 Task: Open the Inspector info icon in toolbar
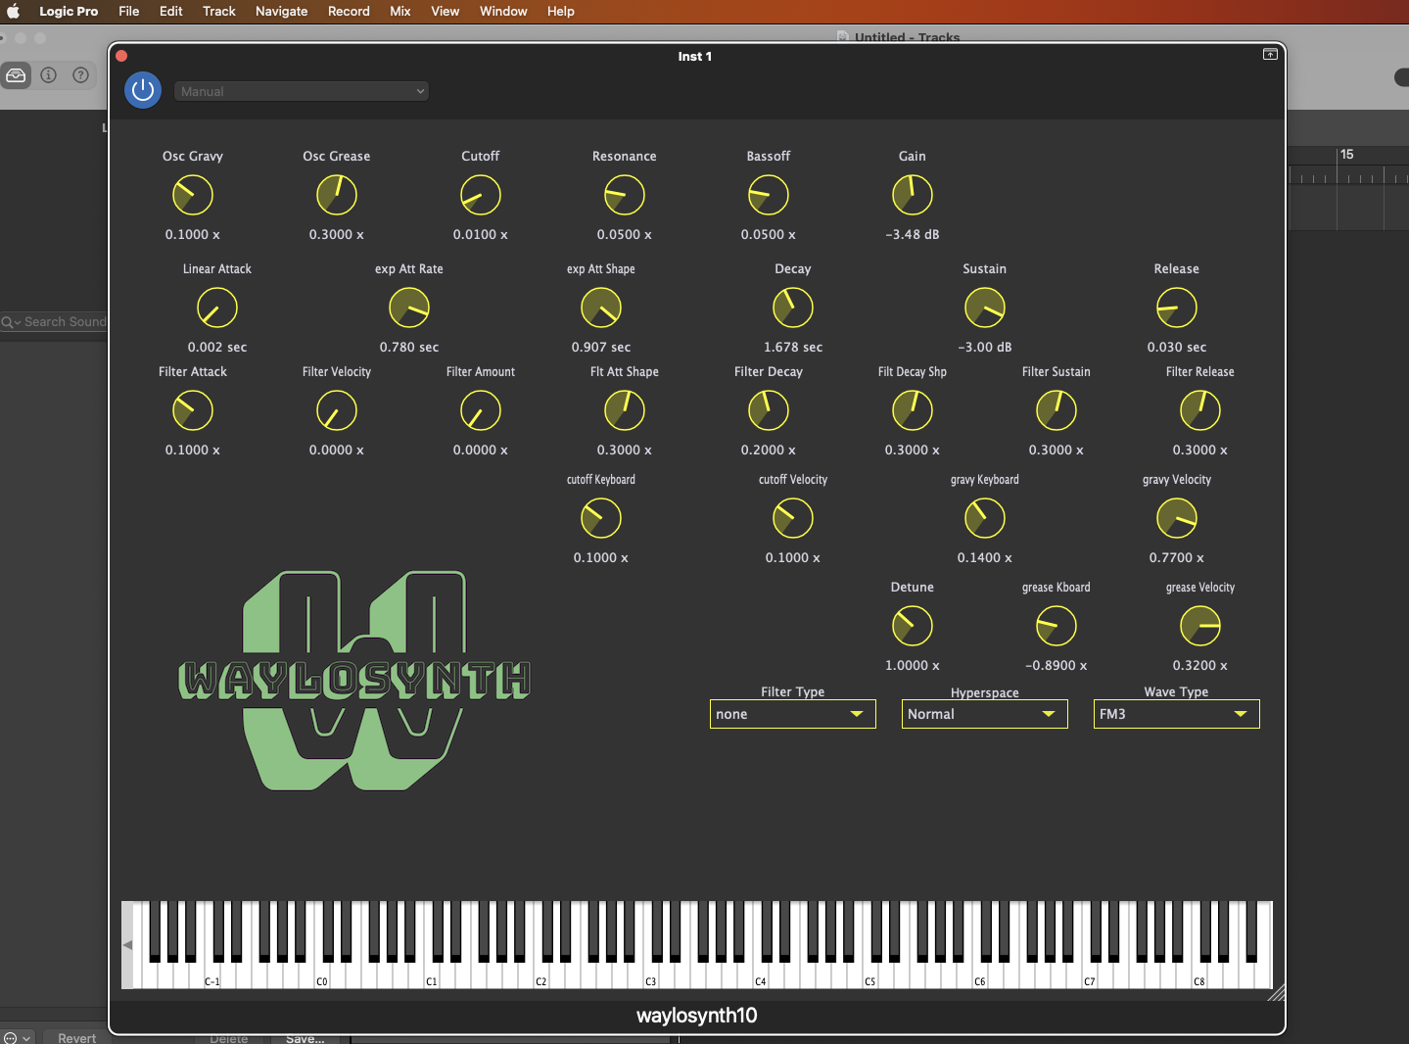49,75
